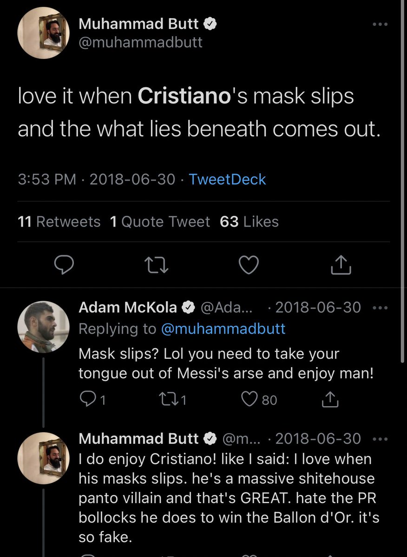Open the @muhammadbutt mention in Adam's reply
The height and width of the screenshot is (557, 407).
pos(223,329)
